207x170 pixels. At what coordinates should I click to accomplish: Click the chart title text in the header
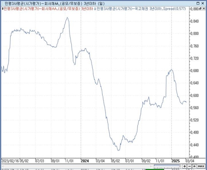(55, 3)
